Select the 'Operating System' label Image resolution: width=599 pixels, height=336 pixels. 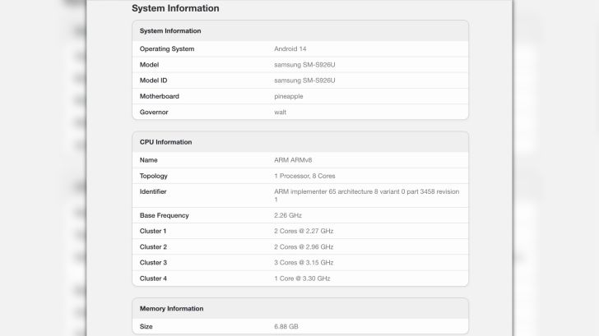point(167,48)
